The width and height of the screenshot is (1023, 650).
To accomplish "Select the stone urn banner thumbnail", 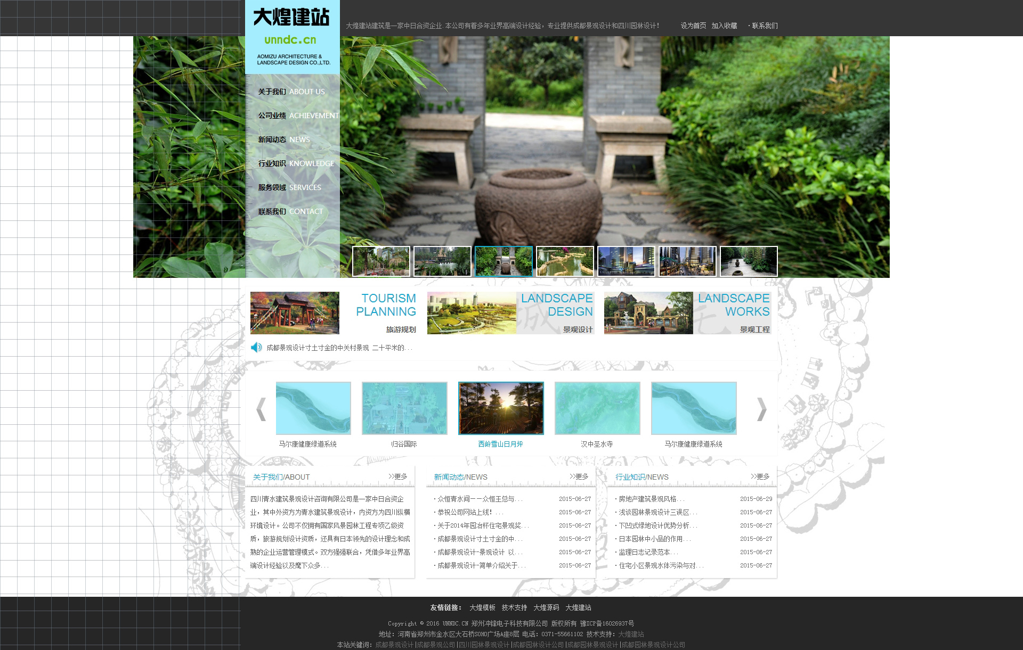I will (x=504, y=261).
